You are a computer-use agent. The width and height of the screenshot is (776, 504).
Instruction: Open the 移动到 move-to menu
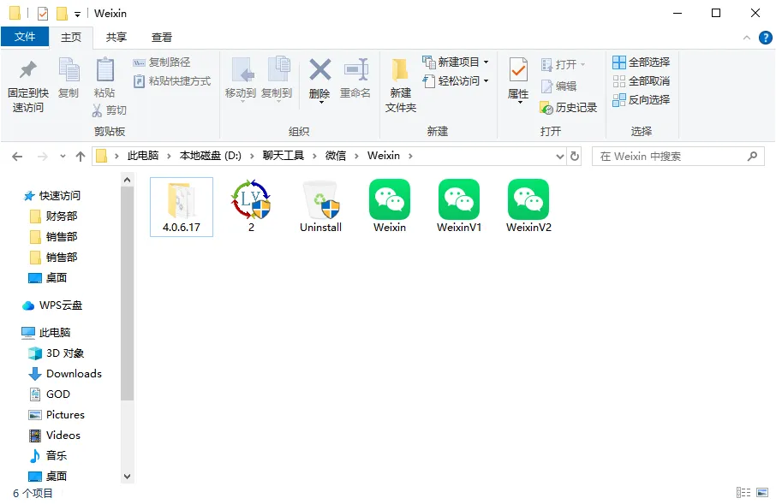[241, 79]
